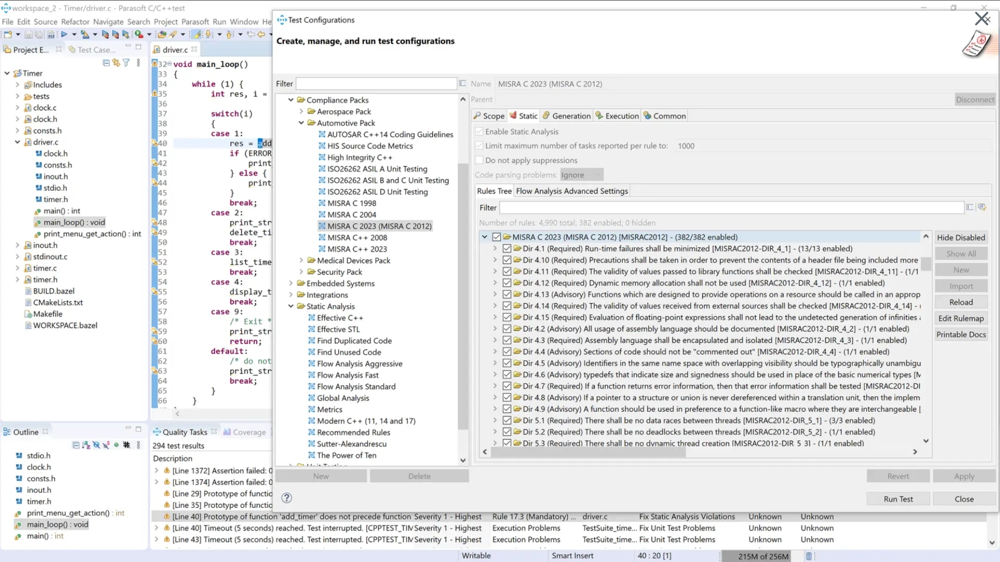Open the Execution tab
Image resolution: width=1000 pixels, height=562 pixels.
617,116
